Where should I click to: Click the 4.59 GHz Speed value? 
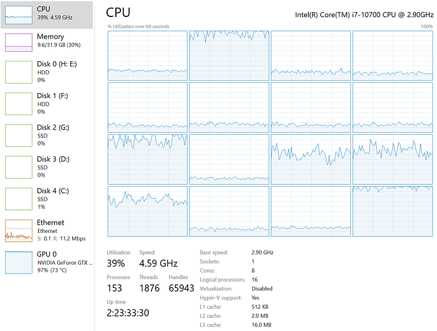[158, 263]
